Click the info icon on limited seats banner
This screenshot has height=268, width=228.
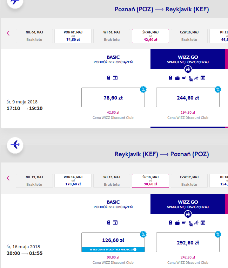(x=135, y=249)
